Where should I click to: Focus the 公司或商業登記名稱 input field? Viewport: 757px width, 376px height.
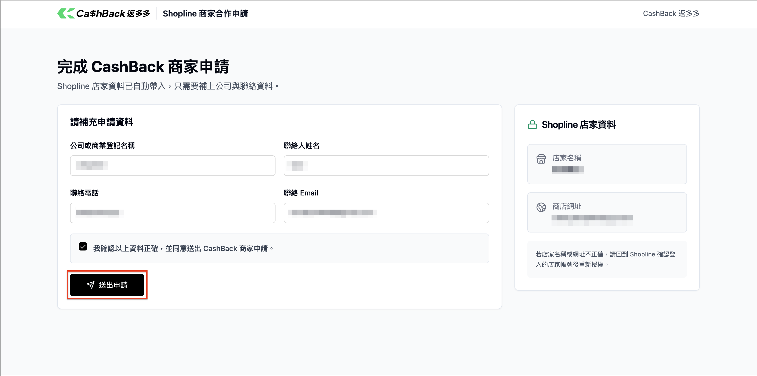[173, 166]
